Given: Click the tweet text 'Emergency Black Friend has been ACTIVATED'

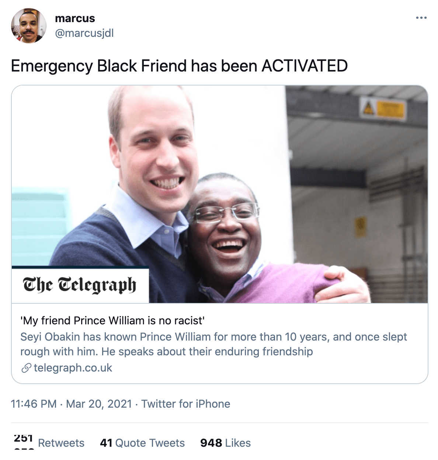Looking at the screenshot, I should [x=179, y=66].
